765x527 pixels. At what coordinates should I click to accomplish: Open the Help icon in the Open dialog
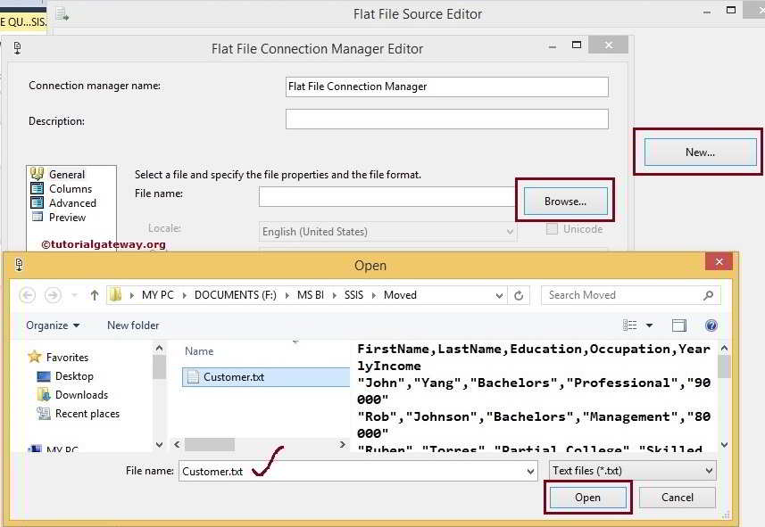point(711,325)
